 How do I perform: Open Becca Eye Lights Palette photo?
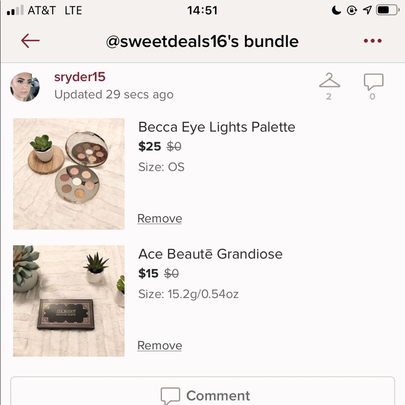[x=69, y=174]
